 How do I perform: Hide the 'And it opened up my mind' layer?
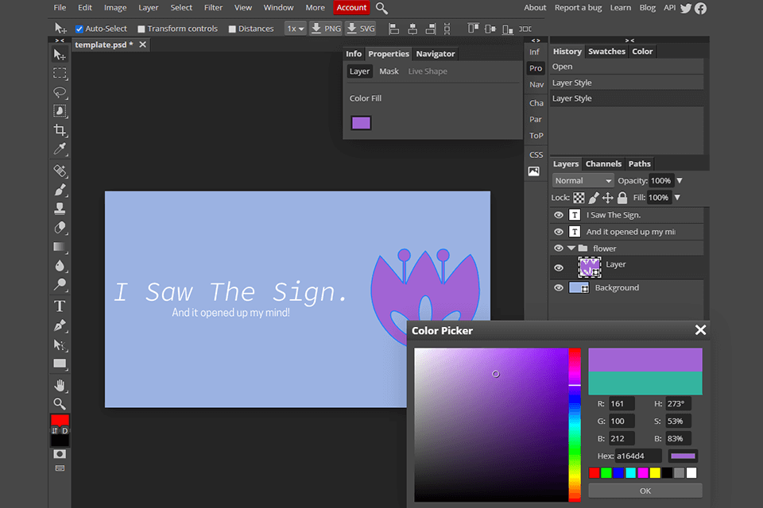point(559,232)
